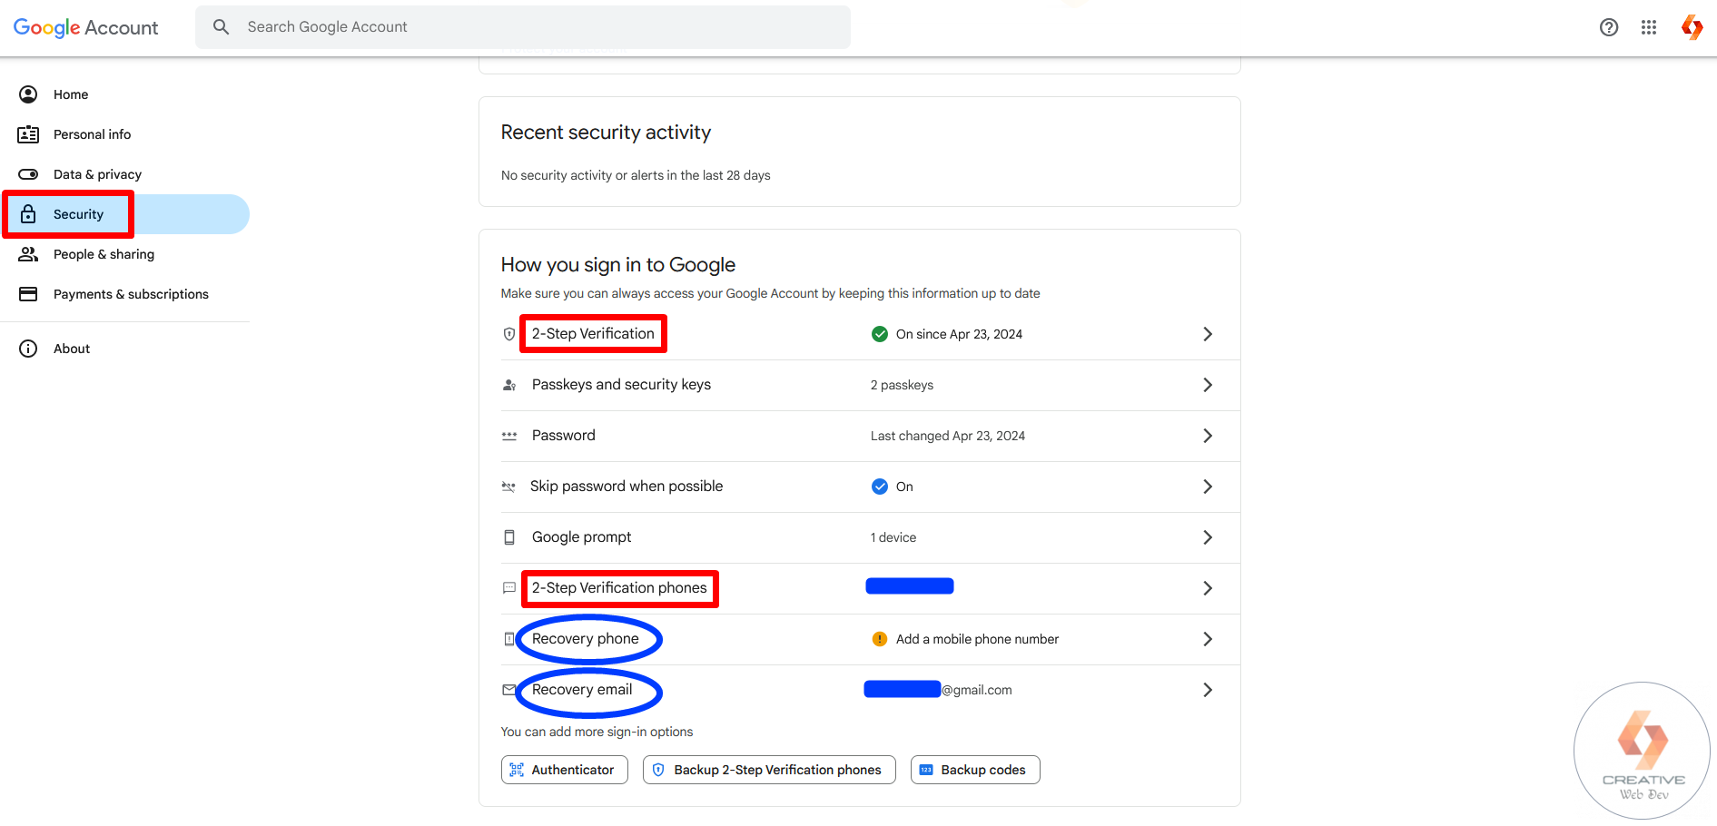
Task: Expand the 2-Step Verification row chevron
Action: click(x=1208, y=334)
